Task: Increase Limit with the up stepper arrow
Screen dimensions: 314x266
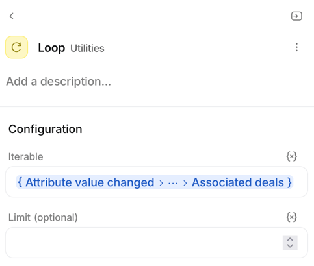Action: tap(290, 239)
